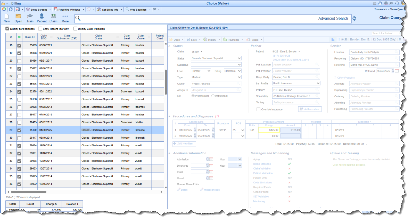Image resolution: width=412 pixels, height=221 pixels.
Task: Open the Set Billing Info menu
Action: (110, 10)
